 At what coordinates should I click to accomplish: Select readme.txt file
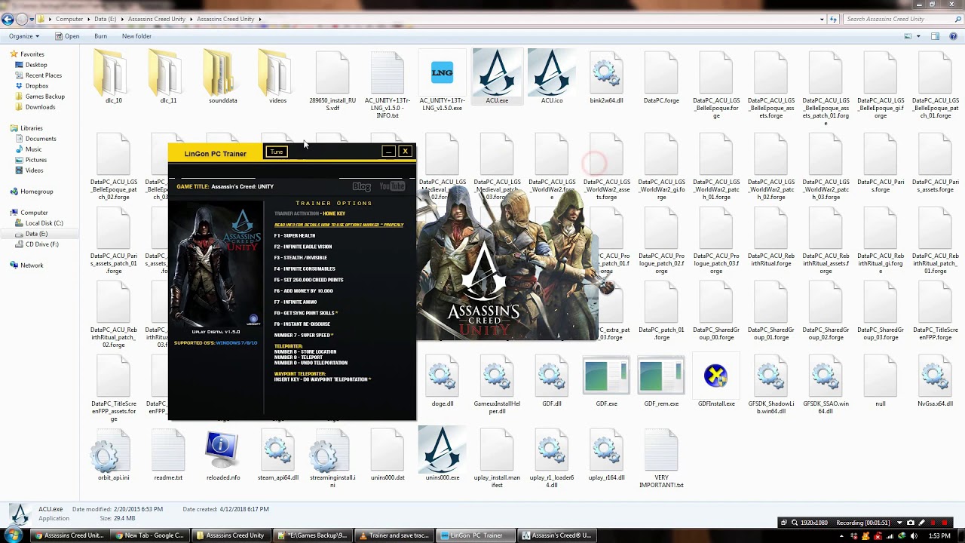(168, 455)
